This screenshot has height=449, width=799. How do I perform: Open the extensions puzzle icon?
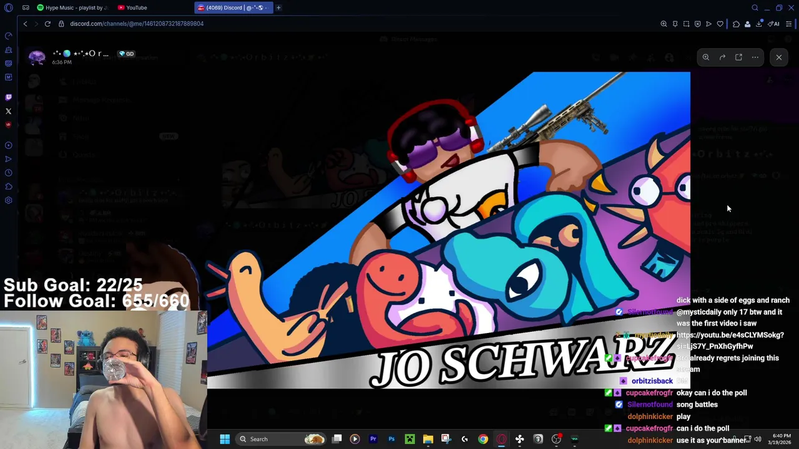736,24
